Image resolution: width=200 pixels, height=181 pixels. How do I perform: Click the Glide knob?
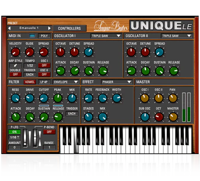coord(30,52)
